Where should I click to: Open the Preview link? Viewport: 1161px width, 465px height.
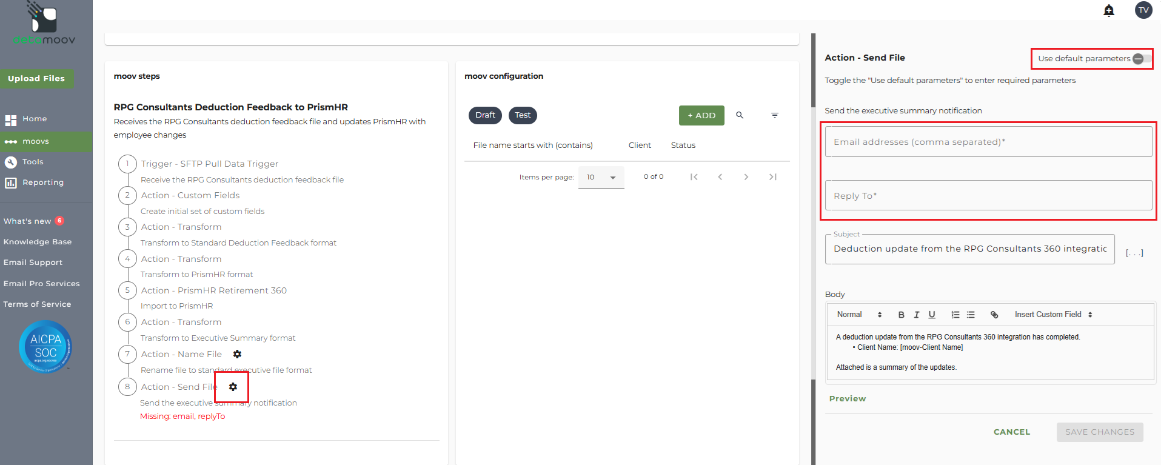[x=848, y=398]
